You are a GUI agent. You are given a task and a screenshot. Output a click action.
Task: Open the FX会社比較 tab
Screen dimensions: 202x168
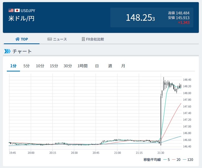tap(93, 39)
